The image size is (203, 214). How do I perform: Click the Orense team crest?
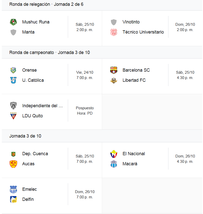[x=13, y=70]
